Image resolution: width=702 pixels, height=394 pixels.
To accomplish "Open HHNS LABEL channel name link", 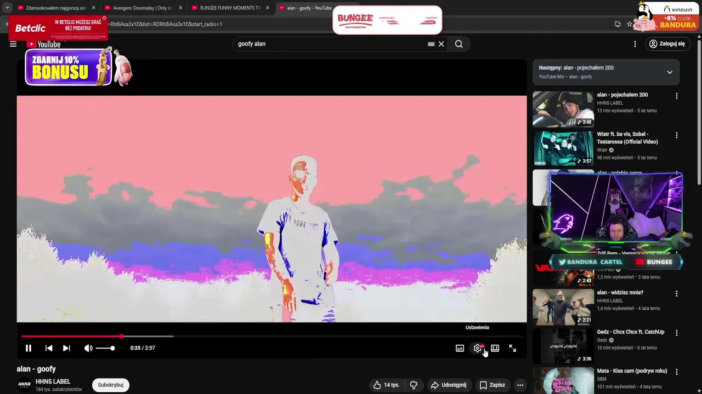I will (x=53, y=381).
